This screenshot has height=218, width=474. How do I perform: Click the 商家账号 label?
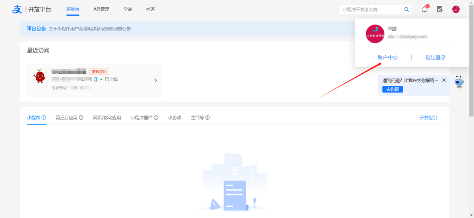point(60,88)
